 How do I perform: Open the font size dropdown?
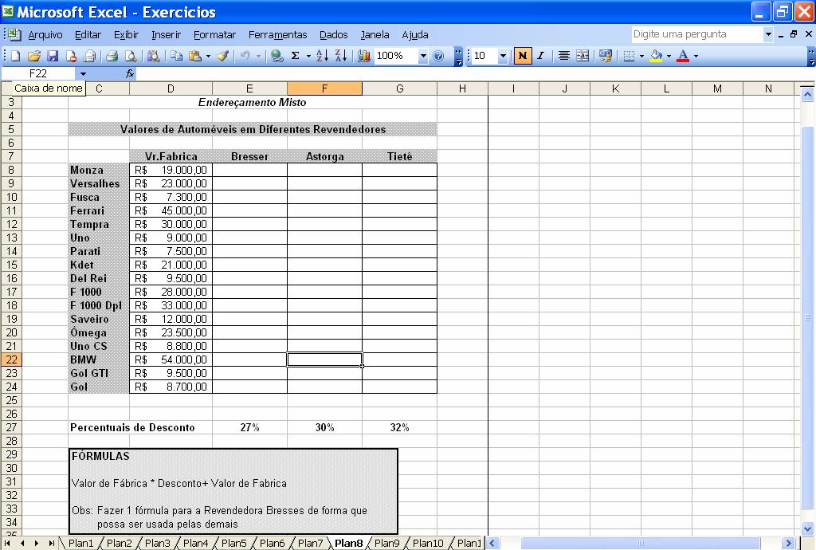pos(502,55)
